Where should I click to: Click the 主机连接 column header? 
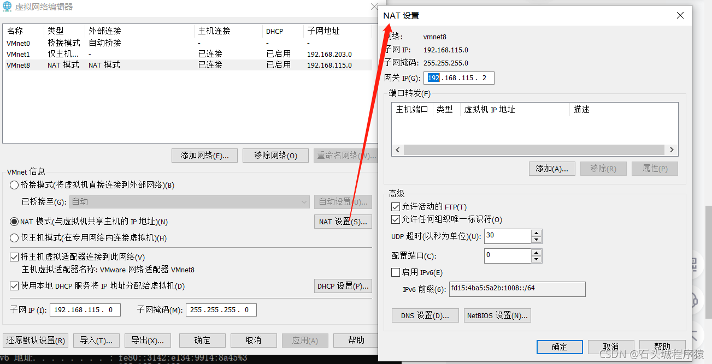tap(228, 31)
